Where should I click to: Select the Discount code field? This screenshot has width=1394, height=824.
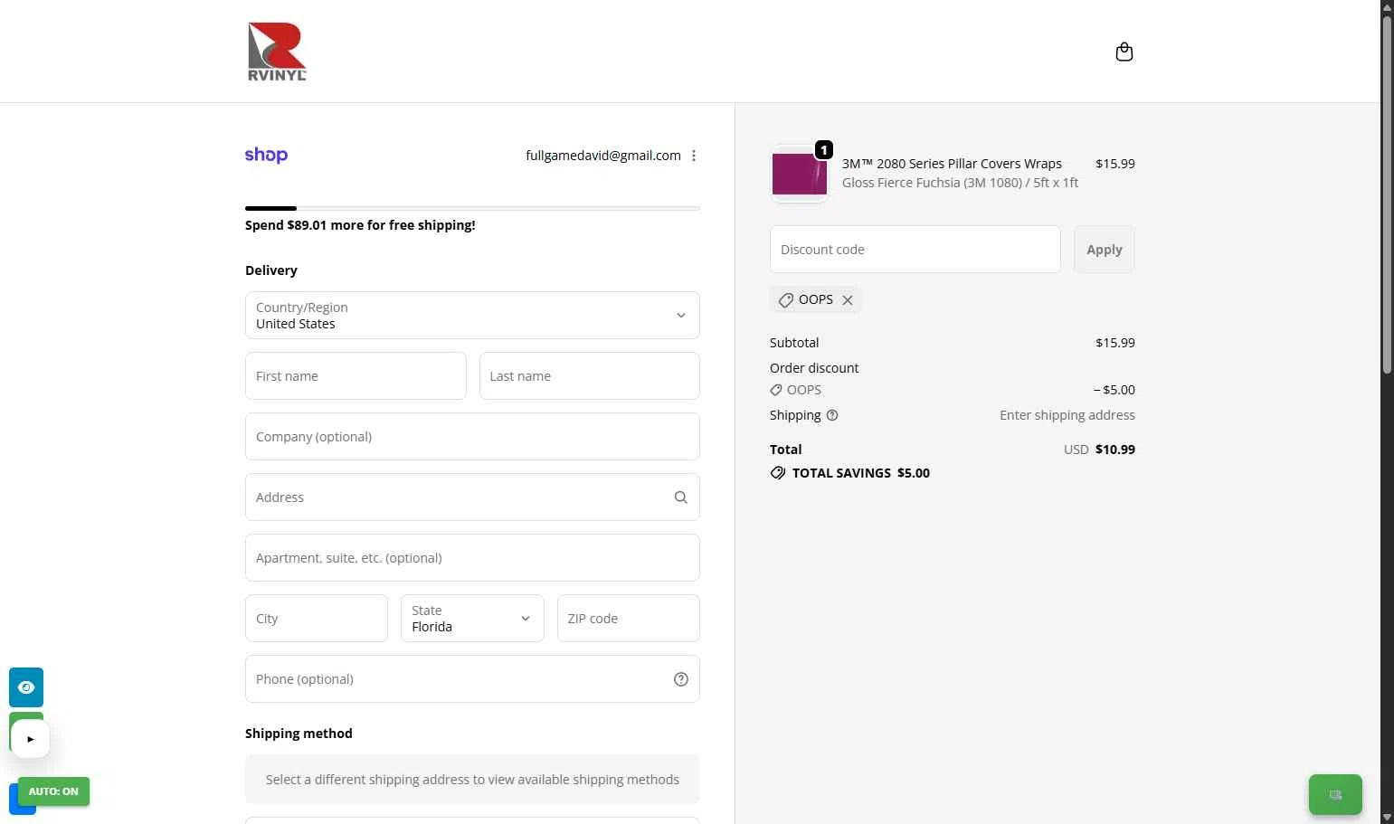(915, 250)
